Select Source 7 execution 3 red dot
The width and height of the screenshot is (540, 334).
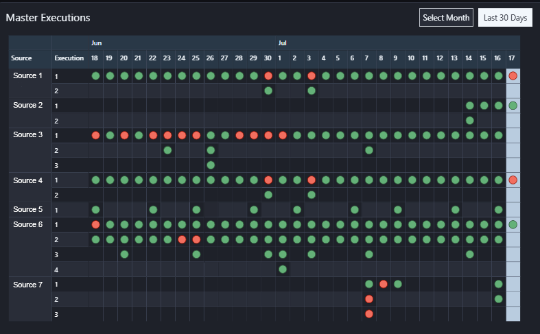[x=369, y=313]
